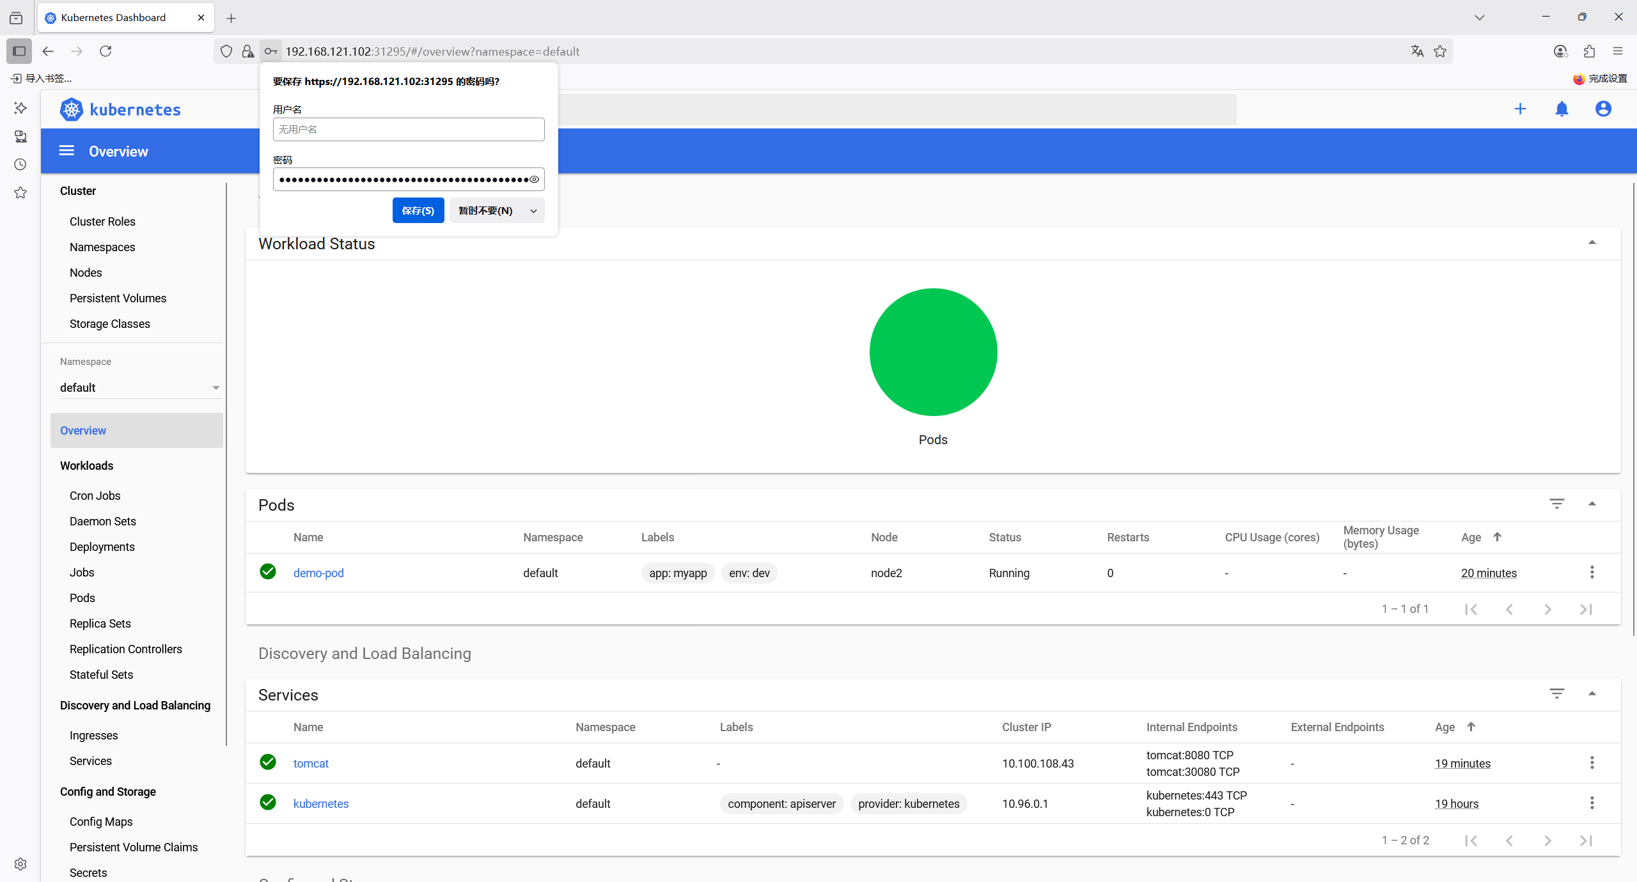
Task: Open Namespaces in sidebar
Action: tap(102, 247)
